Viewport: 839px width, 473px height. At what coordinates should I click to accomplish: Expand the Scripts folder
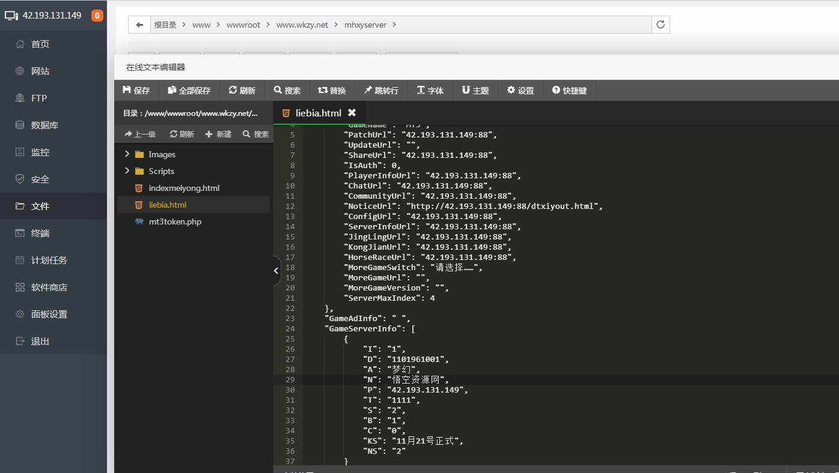127,171
